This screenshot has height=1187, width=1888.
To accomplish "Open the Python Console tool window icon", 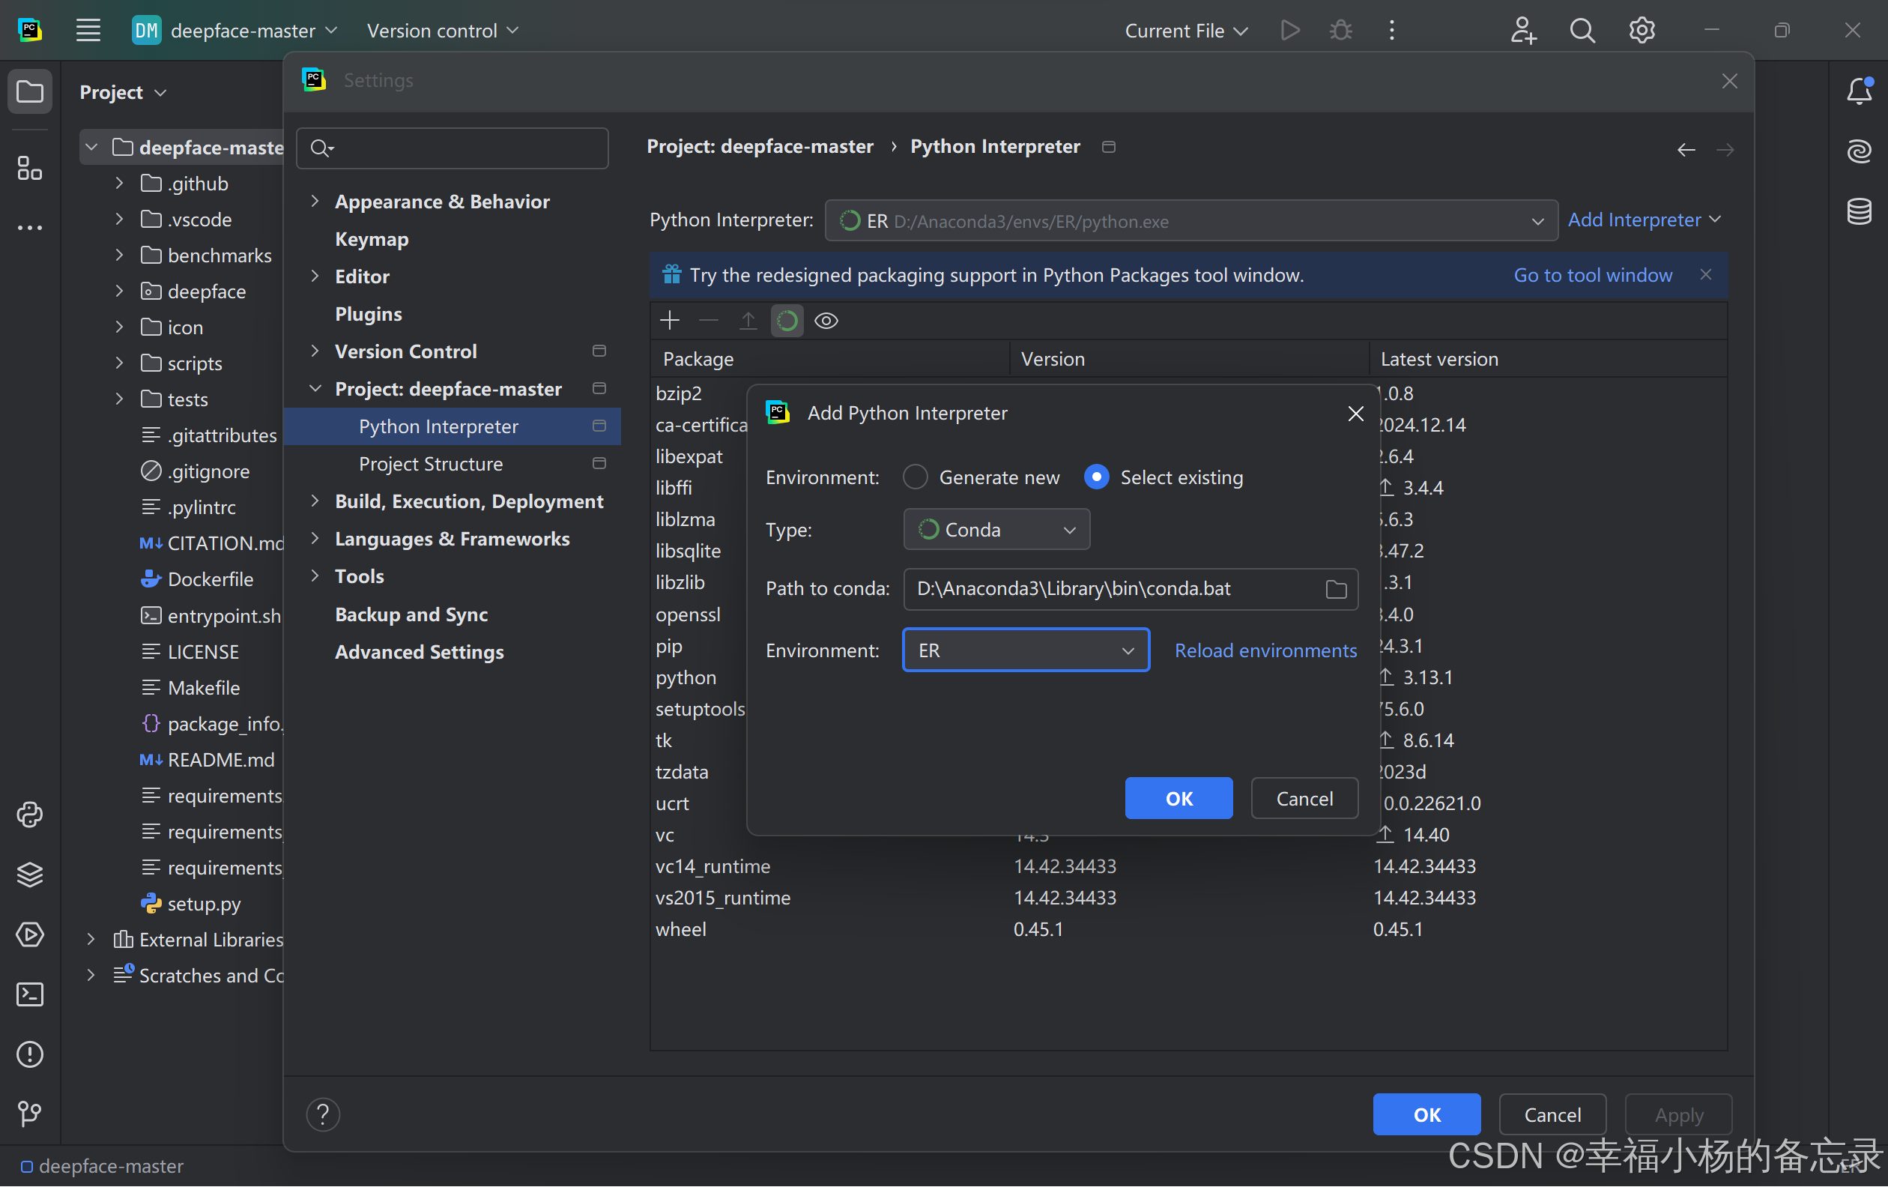I will [x=30, y=815].
